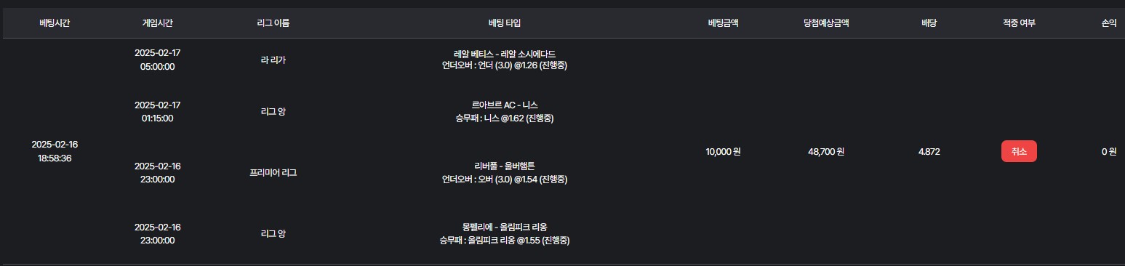
Task: Select the 게임시간 column header
Action: pos(157,23)
